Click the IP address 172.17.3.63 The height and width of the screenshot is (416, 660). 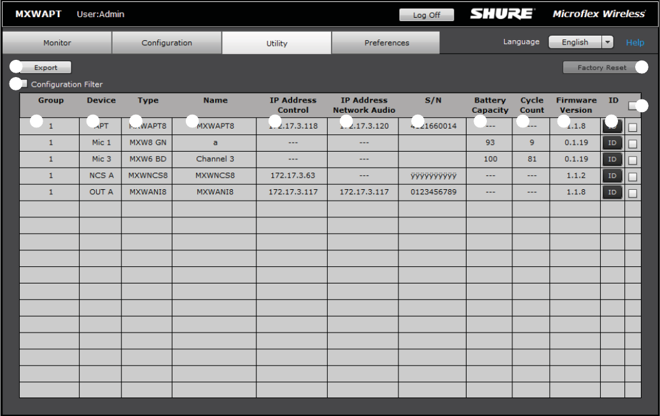[293, 175]
